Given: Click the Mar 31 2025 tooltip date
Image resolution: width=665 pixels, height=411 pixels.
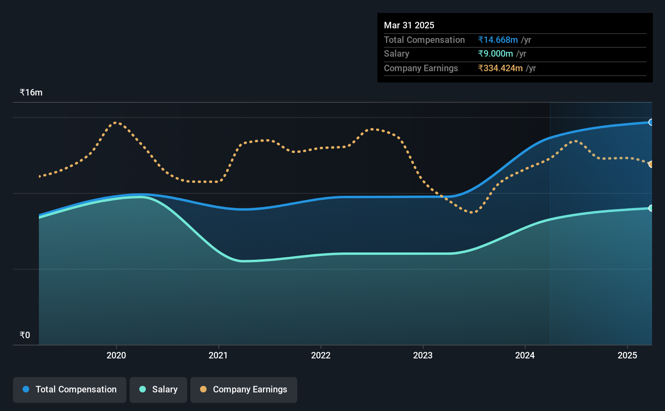Looking at the screenshot, I should pyautogui.click(x=409, y=25).
